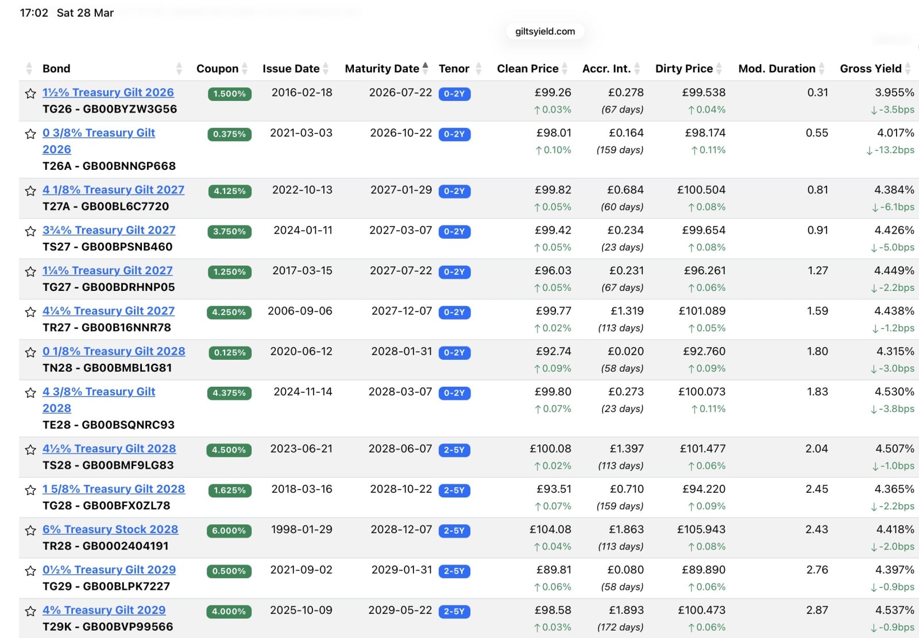Mark 4¼% Treasury Gilt 2027 as favorite

[x=30, y=312]
